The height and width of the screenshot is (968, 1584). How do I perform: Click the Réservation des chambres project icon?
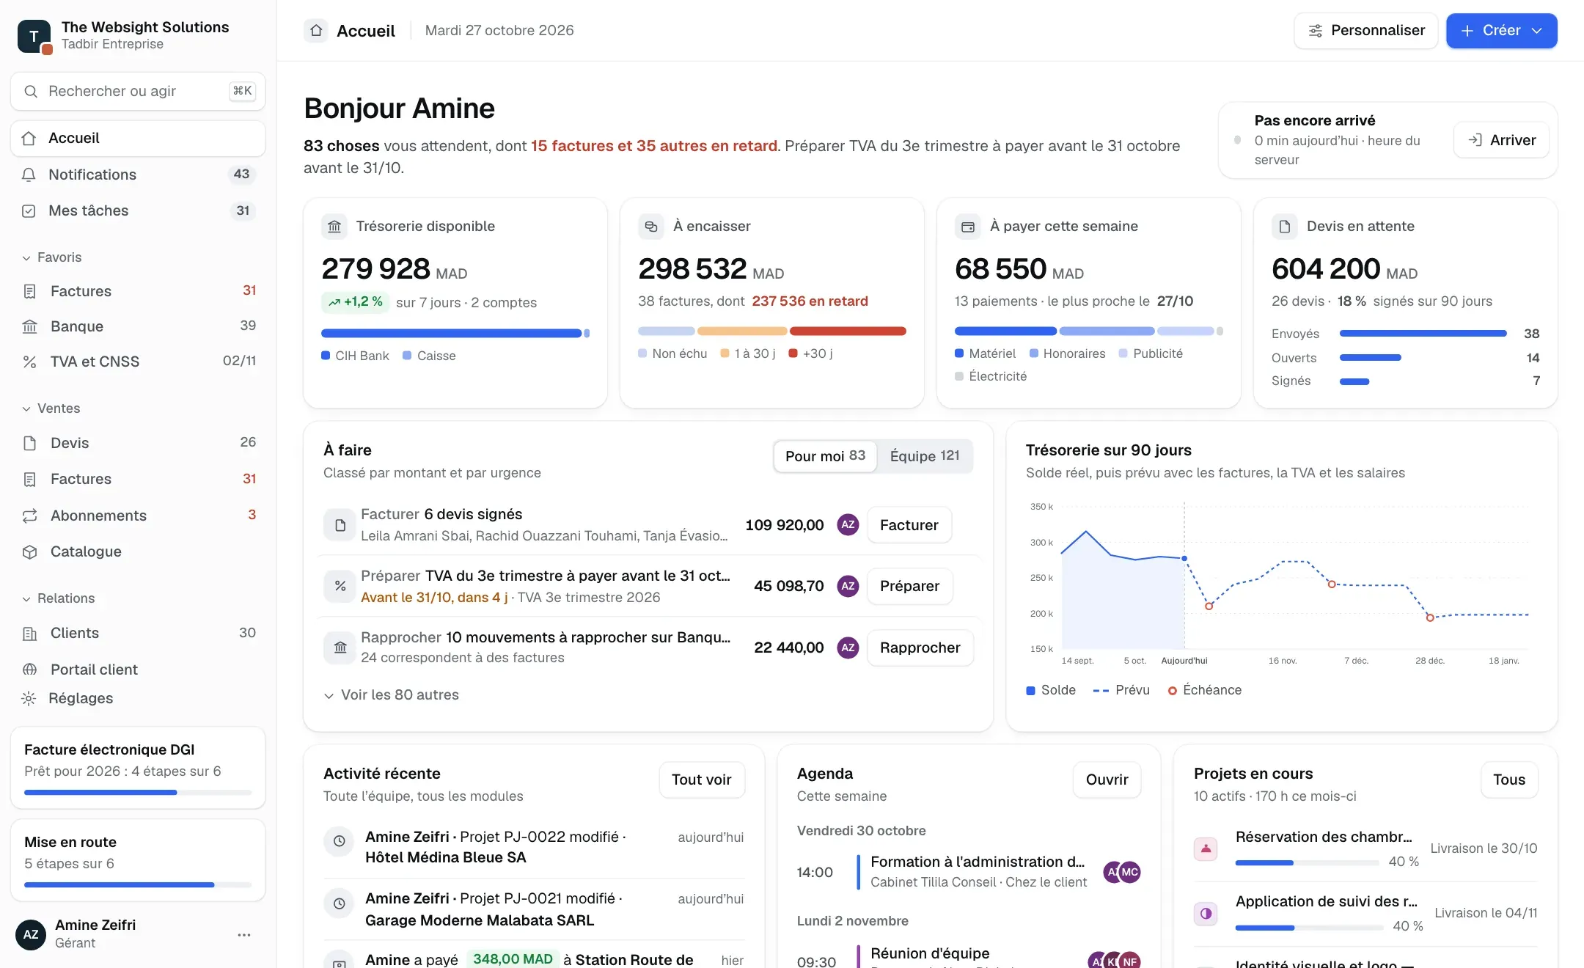pyautogui.click(x=1206, y=849)
